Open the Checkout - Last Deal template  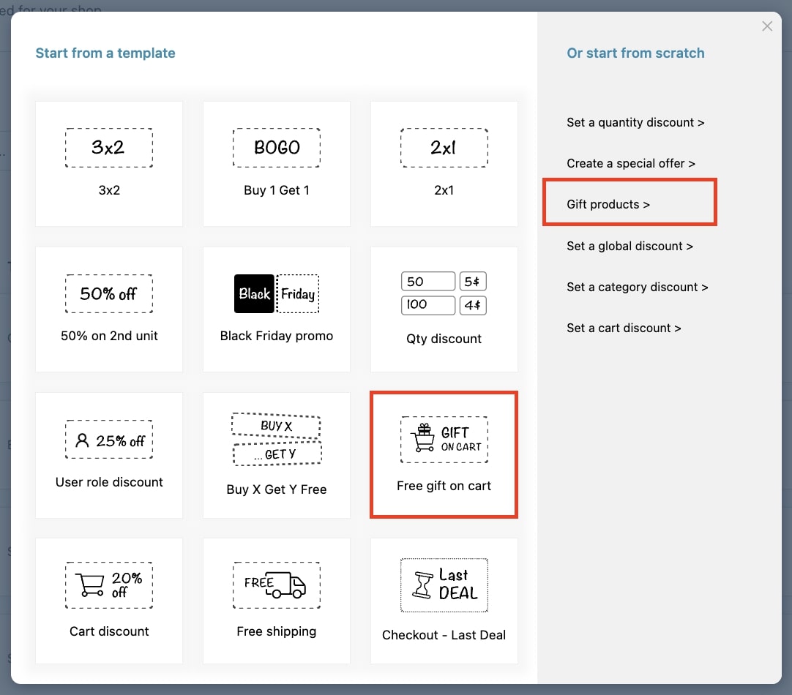(x=444, y=601)
